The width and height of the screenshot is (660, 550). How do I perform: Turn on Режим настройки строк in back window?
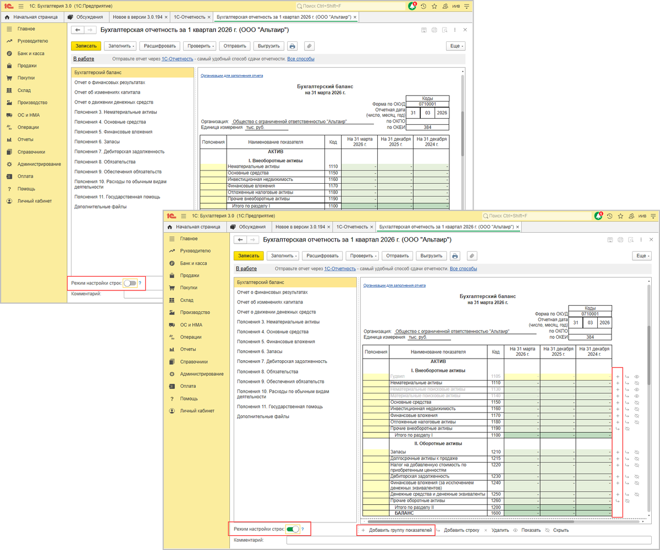(x=130, y=283)
